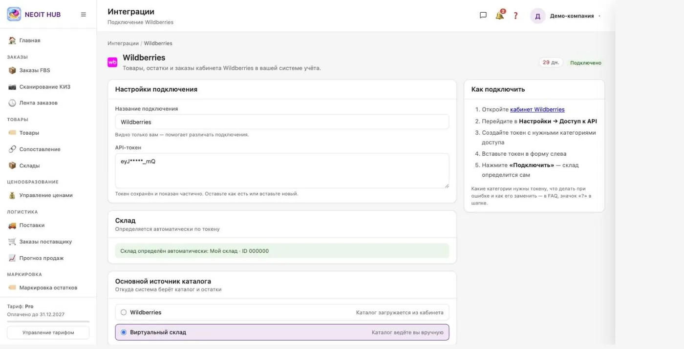Click the Настройки подключения heading
The width and height of the screenshot is (684, 349).
point(156,89)
